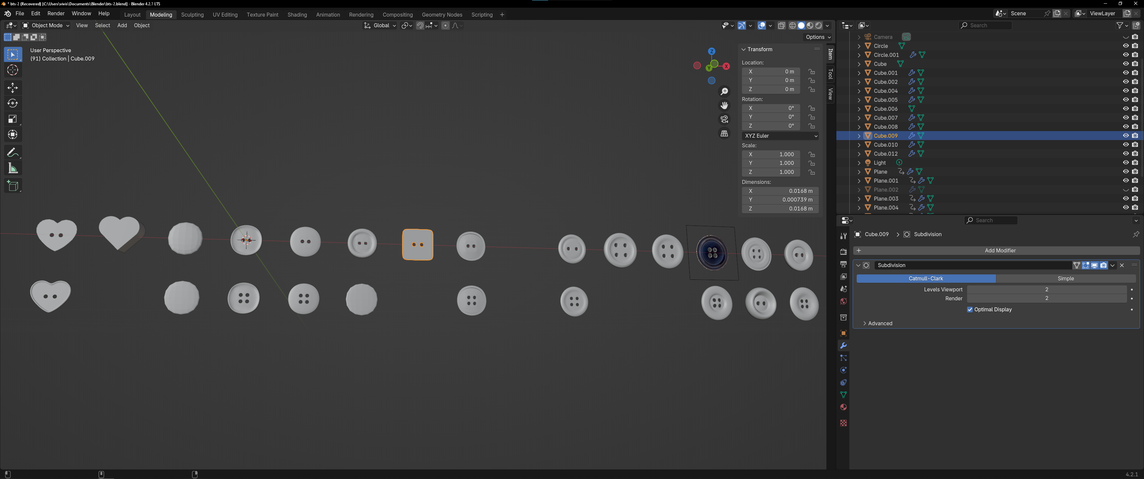Expand Plane.001 tree row

[x=859, y=181]
